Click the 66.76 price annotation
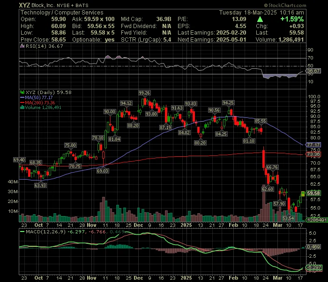328x282 pixels. pyautogui.click(x=272, y=167)
